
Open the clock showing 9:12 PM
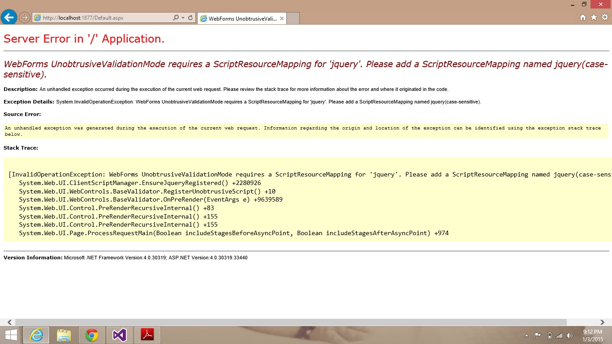(x=592, y=335)
